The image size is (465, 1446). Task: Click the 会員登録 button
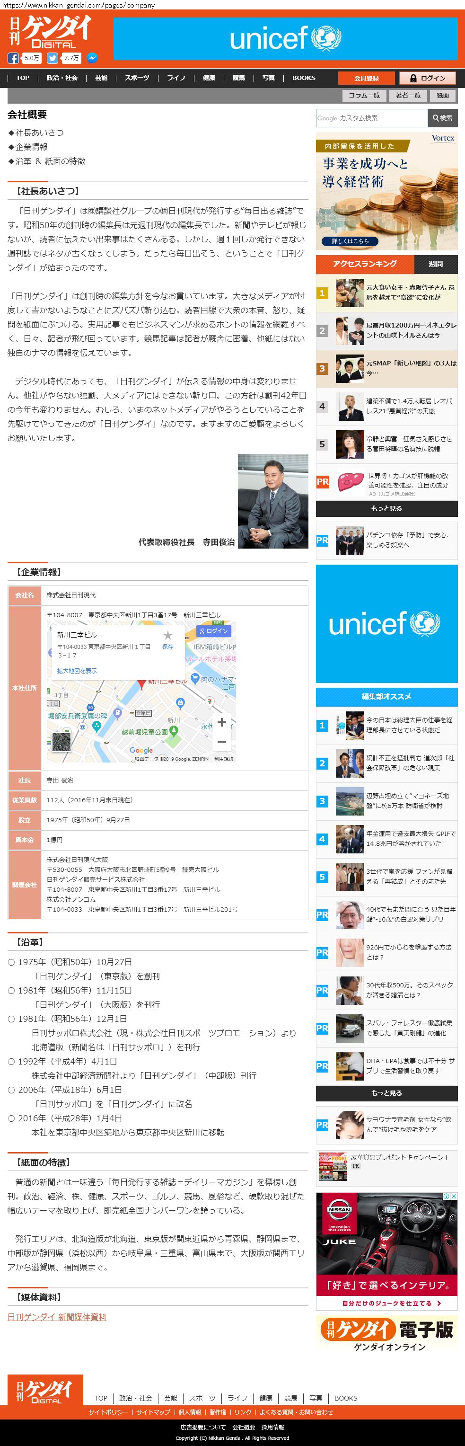pyautogui.click(x=366, y=78)
